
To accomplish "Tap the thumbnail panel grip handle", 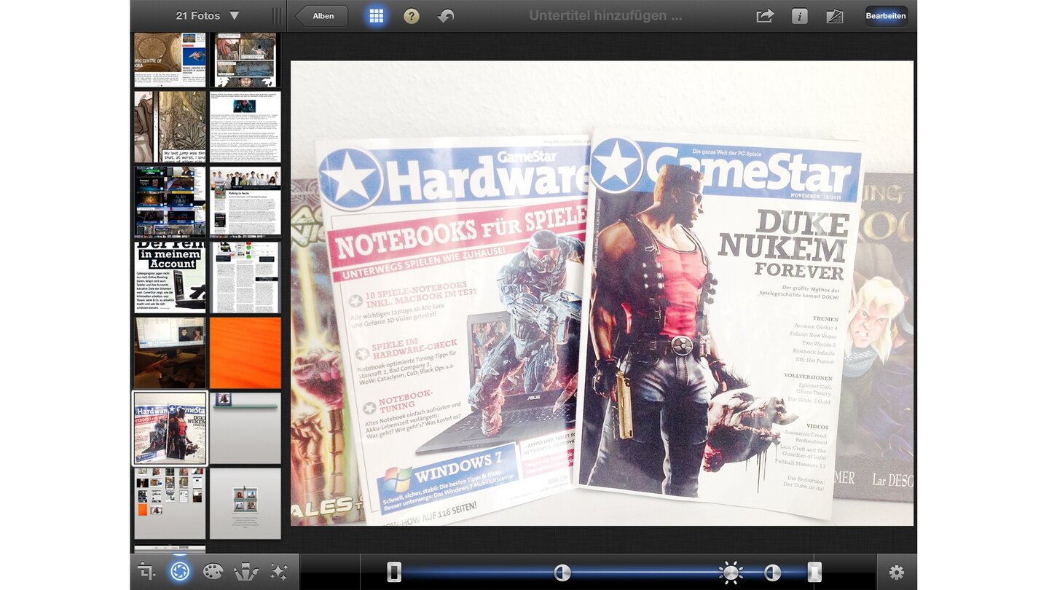I will [x=277, y=16].
